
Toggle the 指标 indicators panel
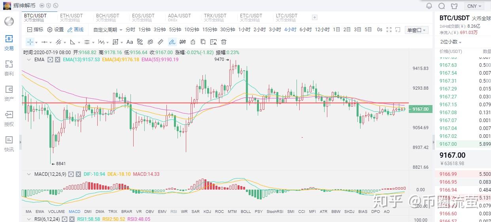click(35, 30)
